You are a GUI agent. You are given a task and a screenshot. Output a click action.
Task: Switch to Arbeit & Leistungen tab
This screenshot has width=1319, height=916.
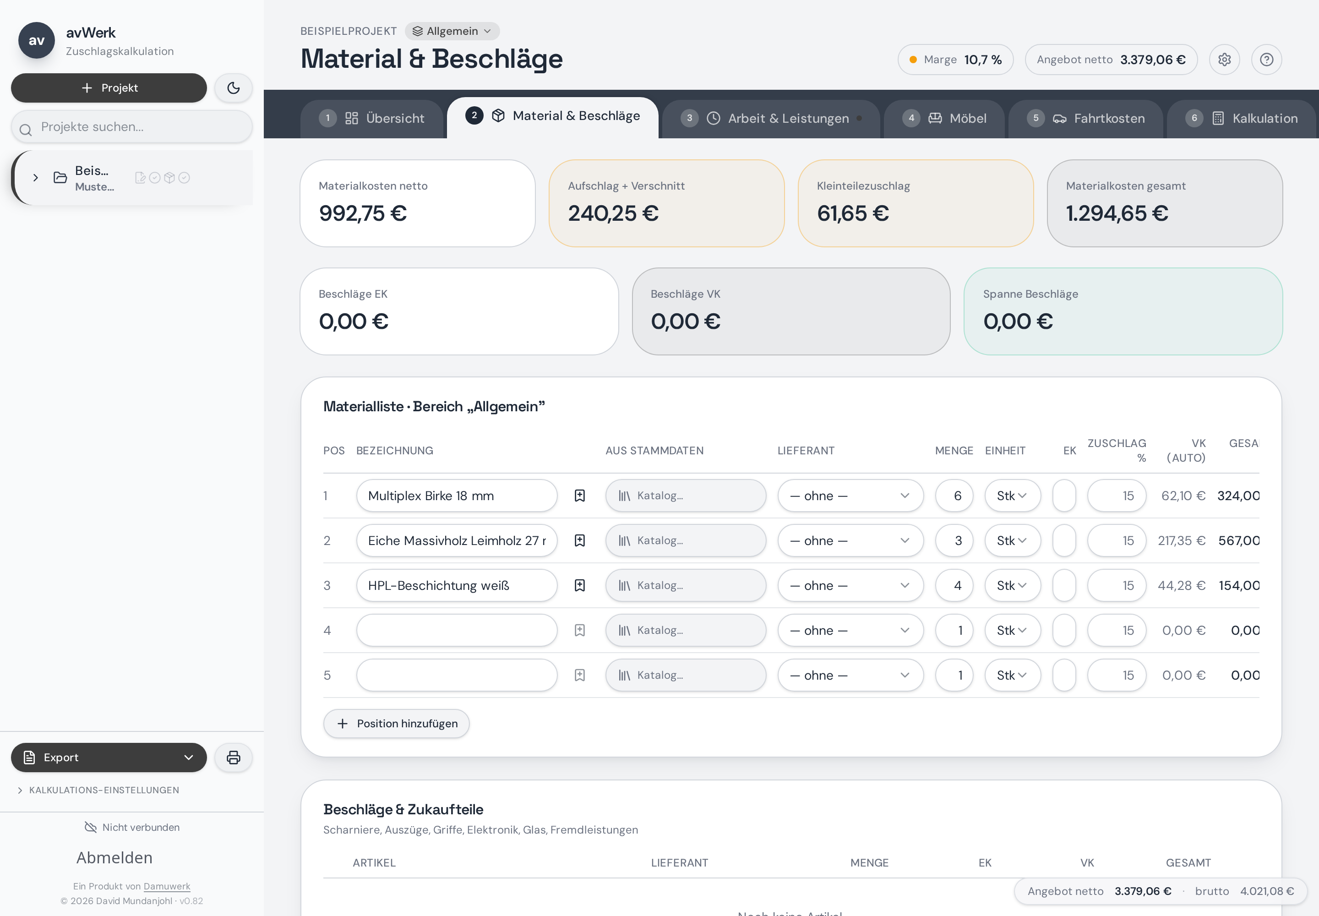[x=771, y=118]
